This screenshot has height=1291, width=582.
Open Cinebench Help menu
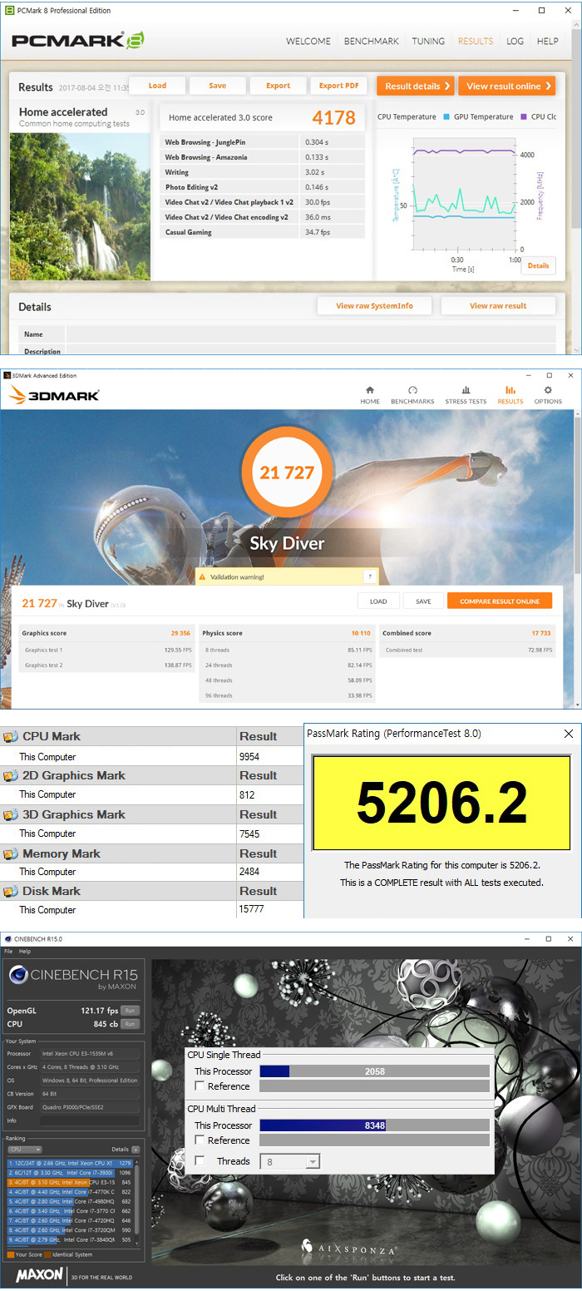point(25,951)
